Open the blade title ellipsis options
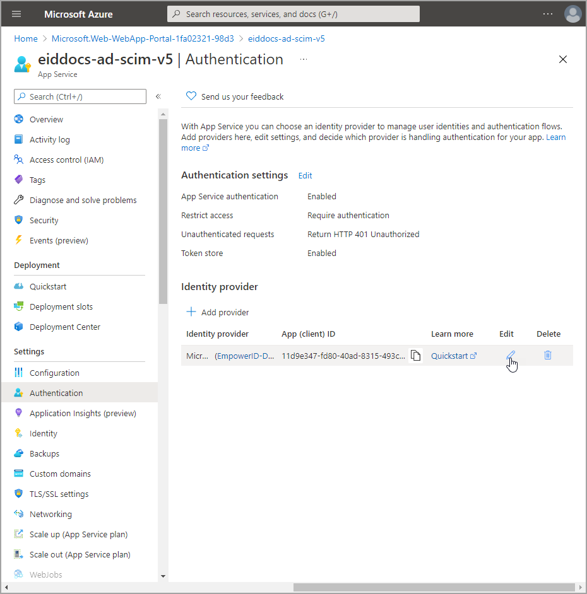 (304, 59)
